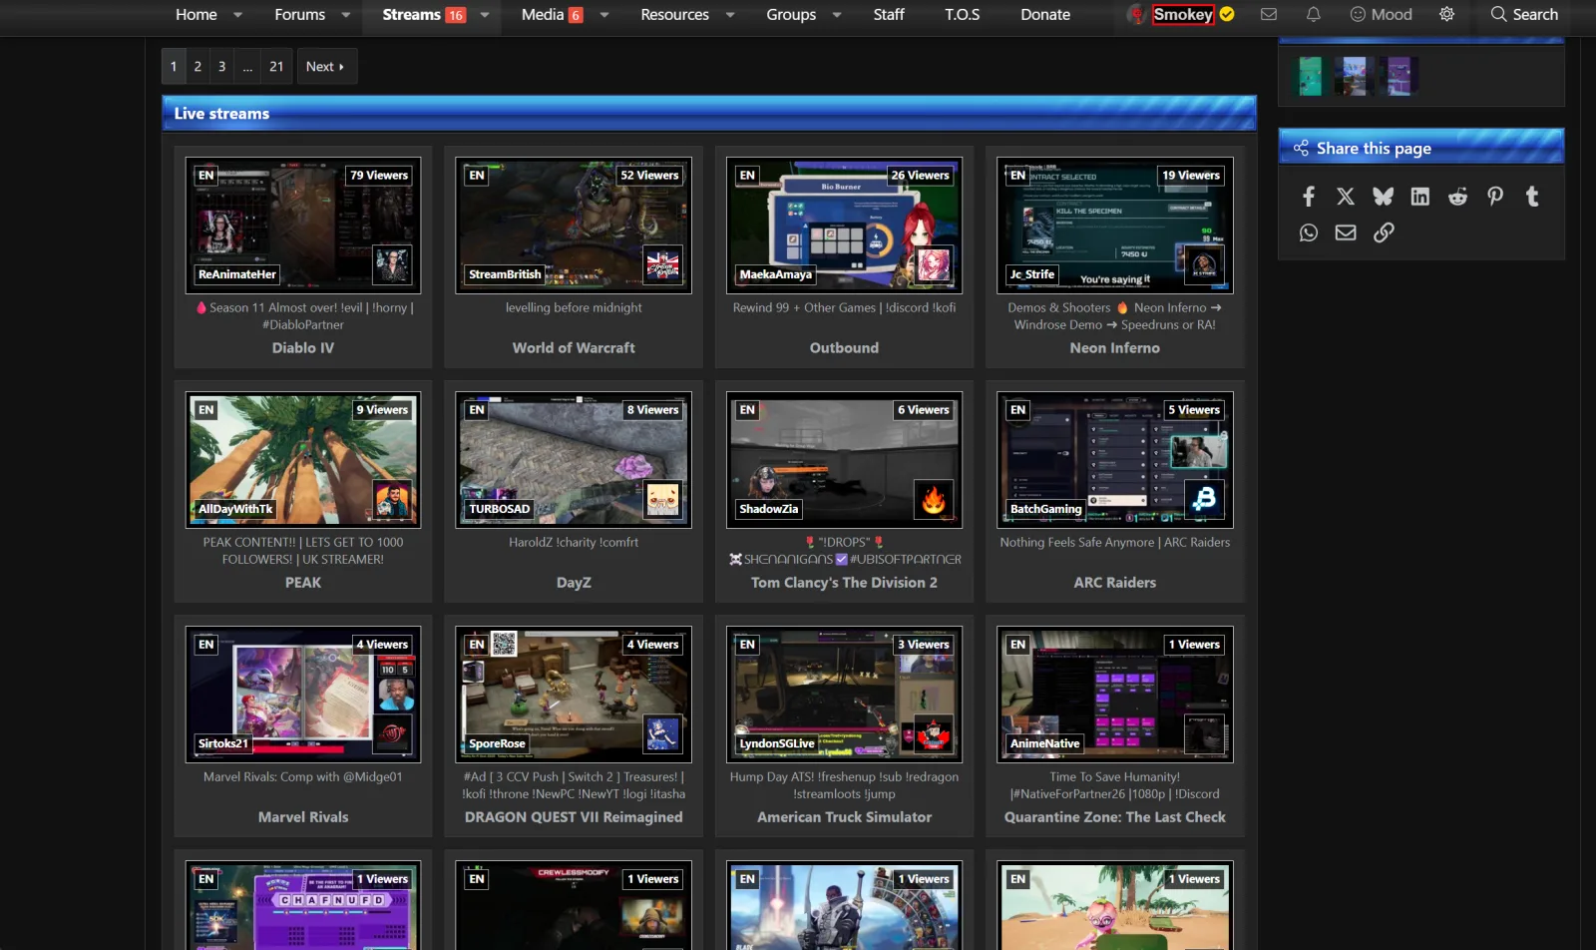Viewport: 1596px width, 950px height.
Task: Expand the Forums dropdown arrow
Action: coord(346,15)
